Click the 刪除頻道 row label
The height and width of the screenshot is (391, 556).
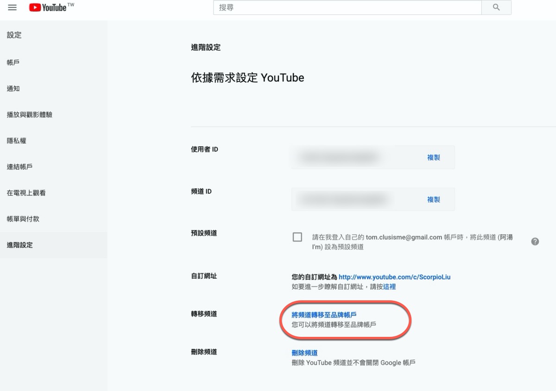204,352
